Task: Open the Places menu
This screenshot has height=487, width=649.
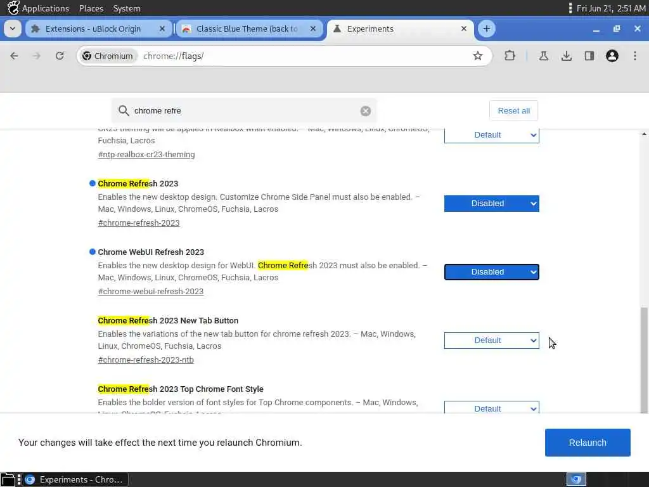Action: (91, 8)
